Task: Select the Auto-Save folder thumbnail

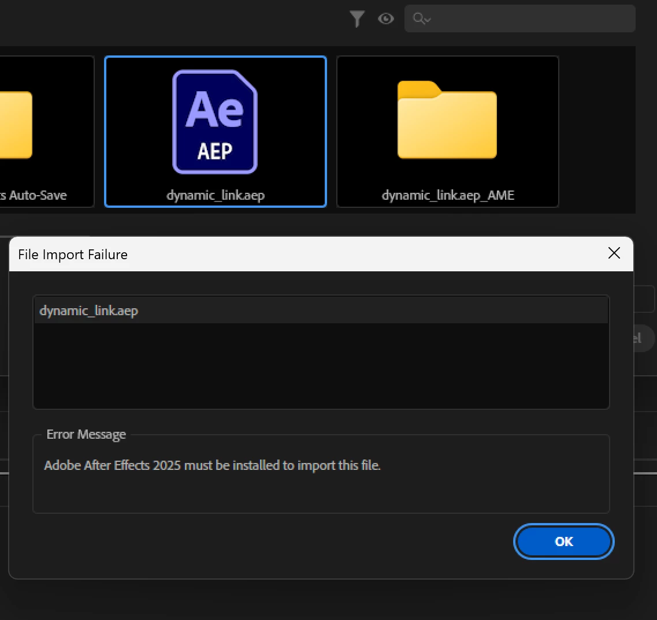Action: pyautogui.click(x=46, y=132)
